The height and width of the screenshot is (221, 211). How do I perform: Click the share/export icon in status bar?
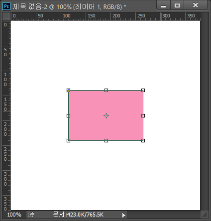click(x=31, y=215)
